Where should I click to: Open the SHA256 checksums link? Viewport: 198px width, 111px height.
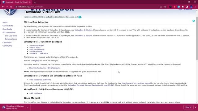click(37, 68)
